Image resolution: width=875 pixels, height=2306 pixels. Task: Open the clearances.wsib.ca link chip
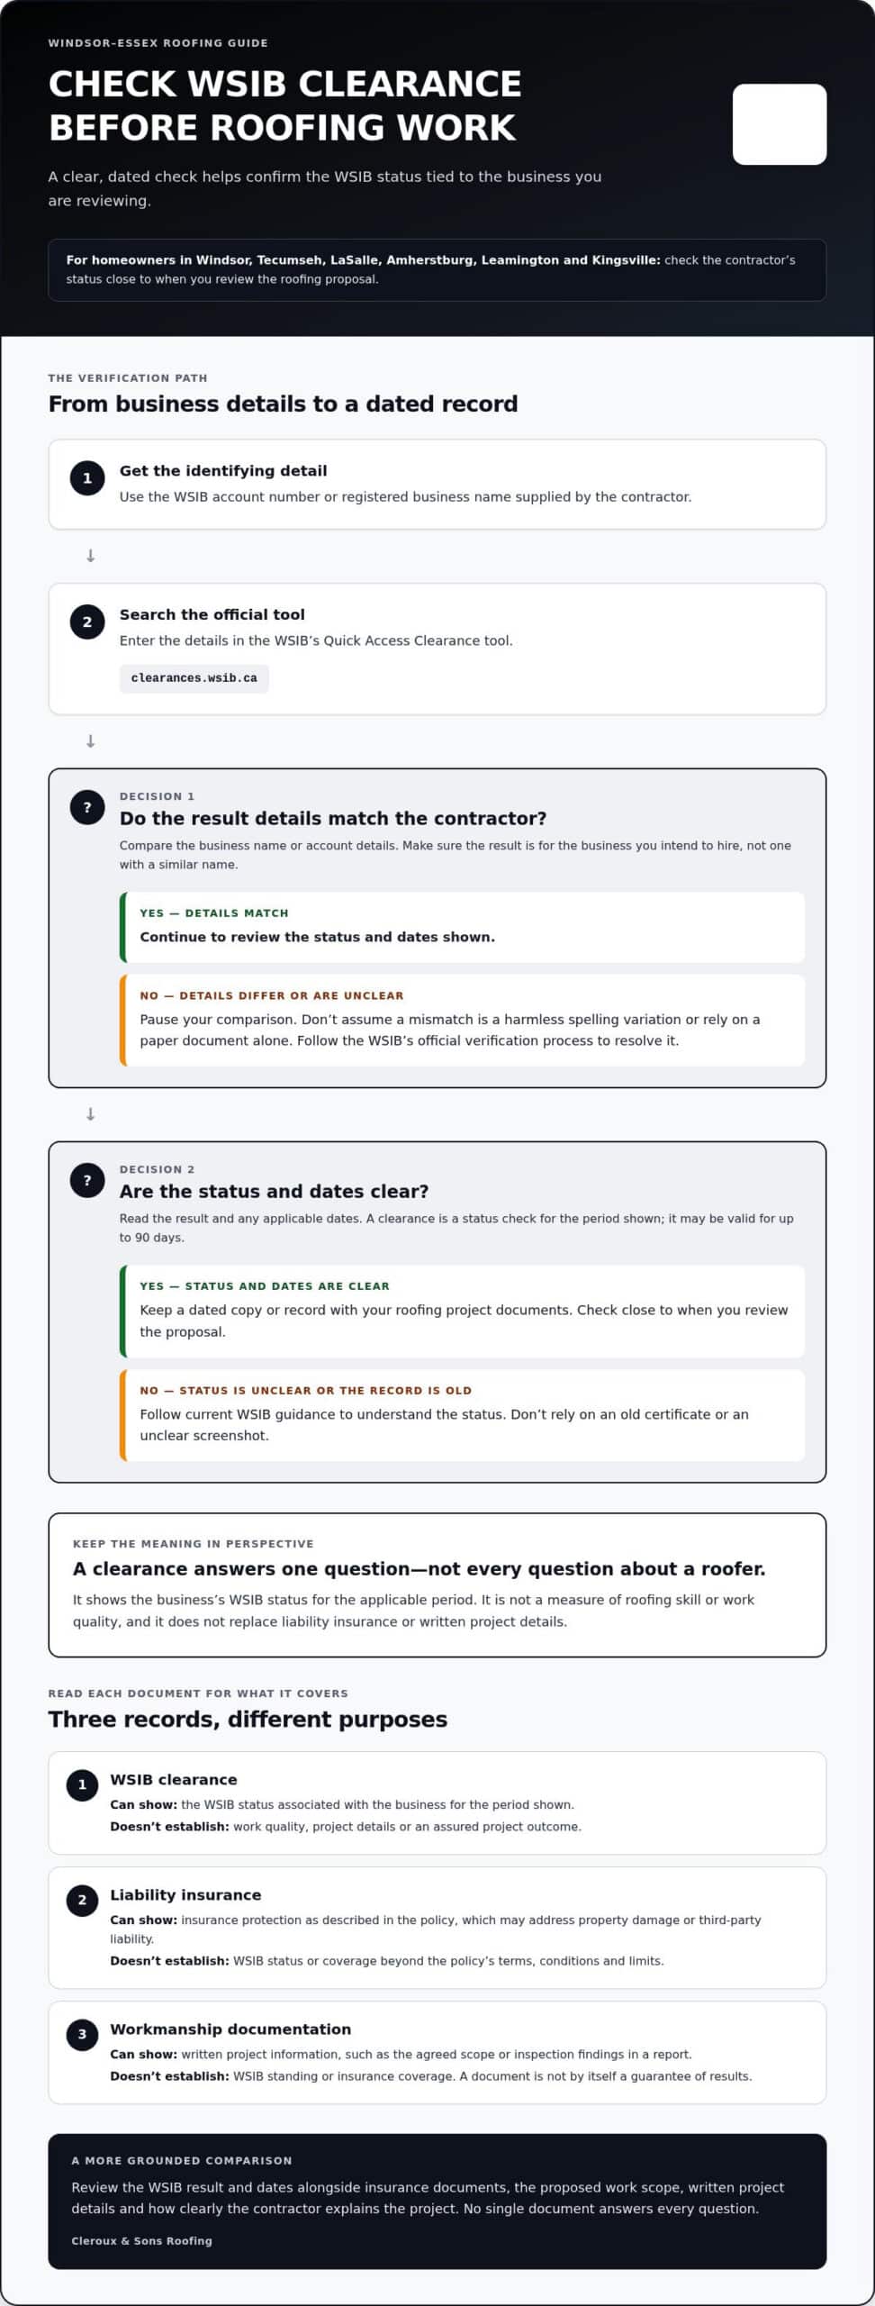194,678
